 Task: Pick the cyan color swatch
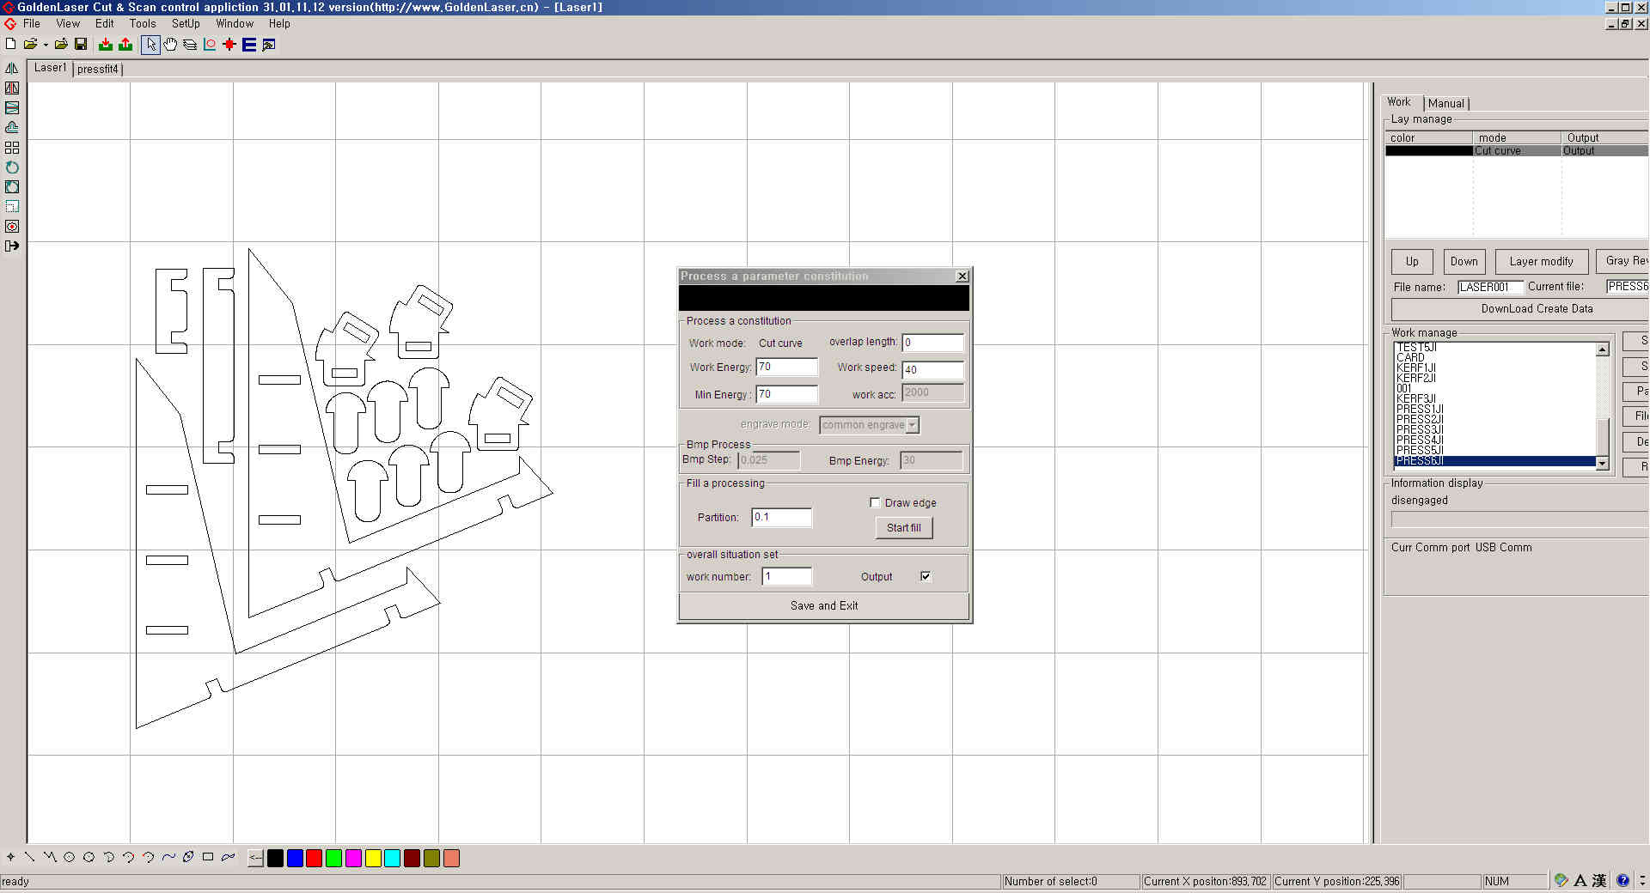(393, 858)
